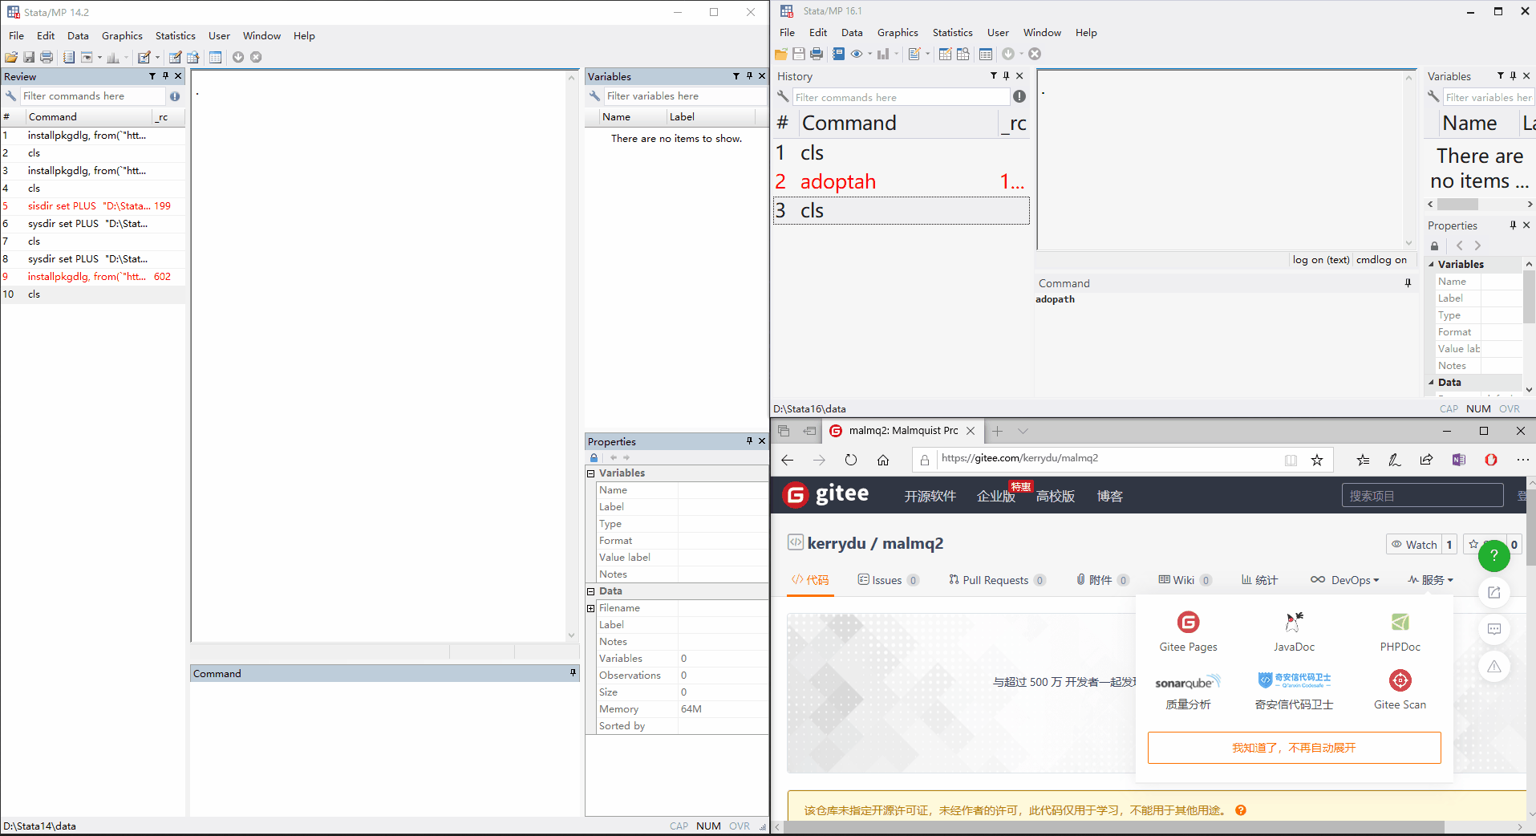Click wrench icon beside Review filter box
The image size is (1536, 836).
[x=11, y=96]
